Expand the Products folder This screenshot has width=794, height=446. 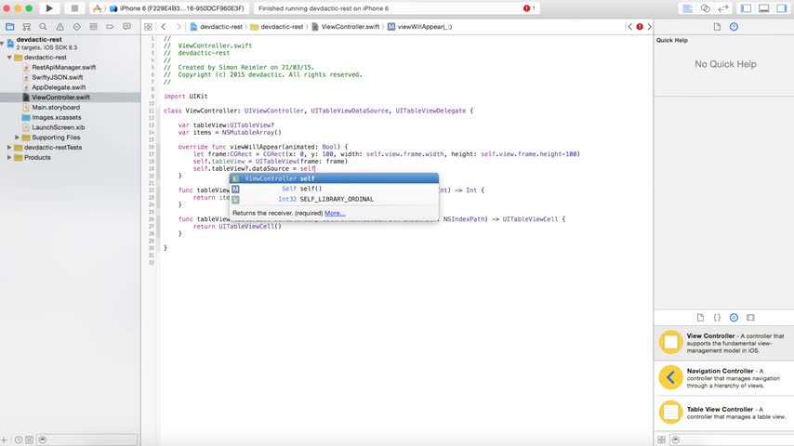click(x=9, y=157)
